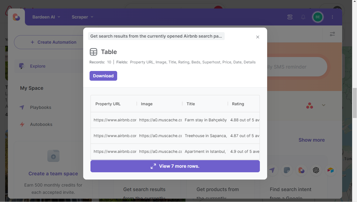Click Show more link
The image size is (357, 202).
[x=312, y=140]
